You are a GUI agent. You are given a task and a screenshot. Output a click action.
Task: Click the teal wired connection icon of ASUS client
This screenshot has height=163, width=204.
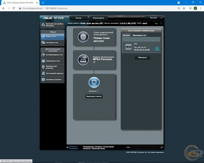coord(157,49)
